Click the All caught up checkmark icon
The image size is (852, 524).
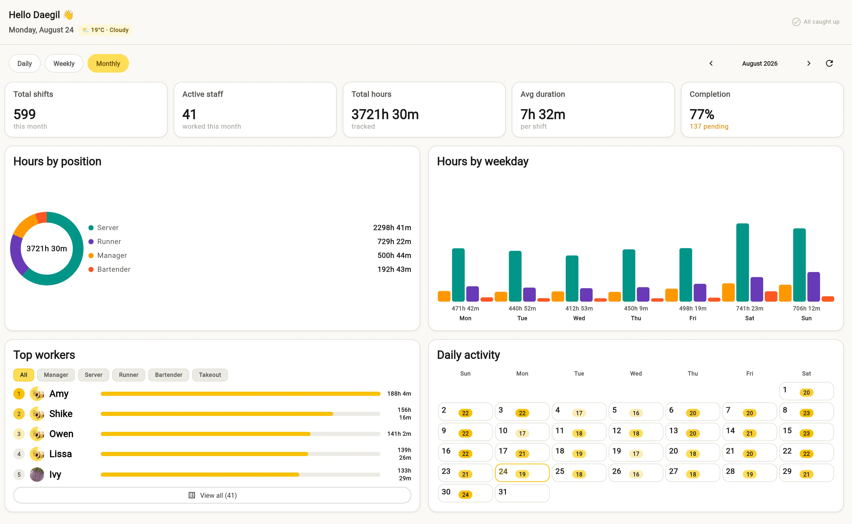pos(796,22)
